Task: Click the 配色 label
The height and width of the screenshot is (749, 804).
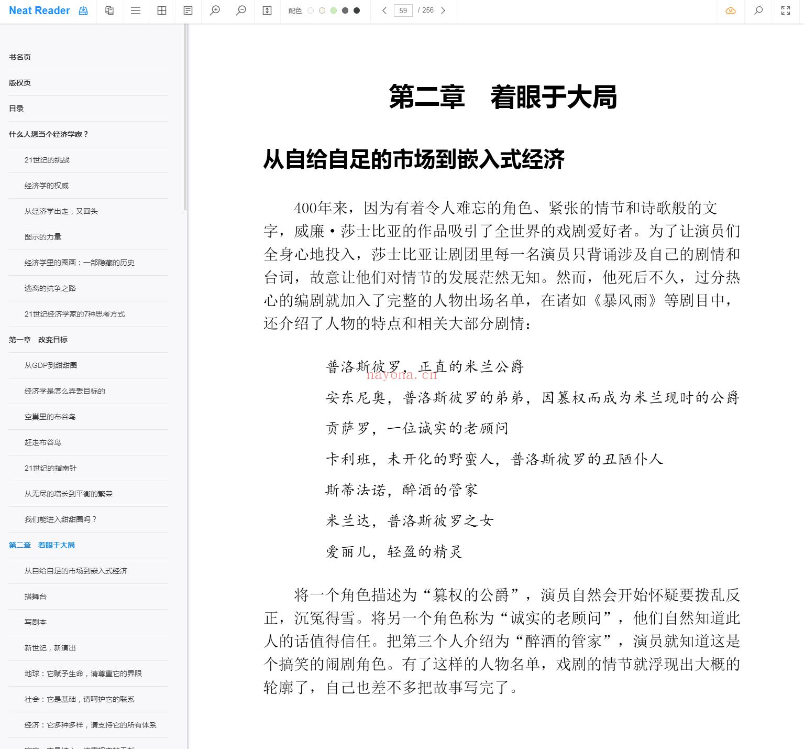Action: [x=295, y=10]
